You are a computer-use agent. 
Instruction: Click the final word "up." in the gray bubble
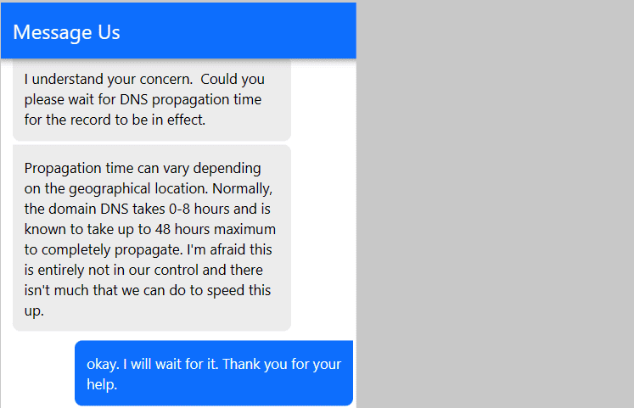[34, 310]
